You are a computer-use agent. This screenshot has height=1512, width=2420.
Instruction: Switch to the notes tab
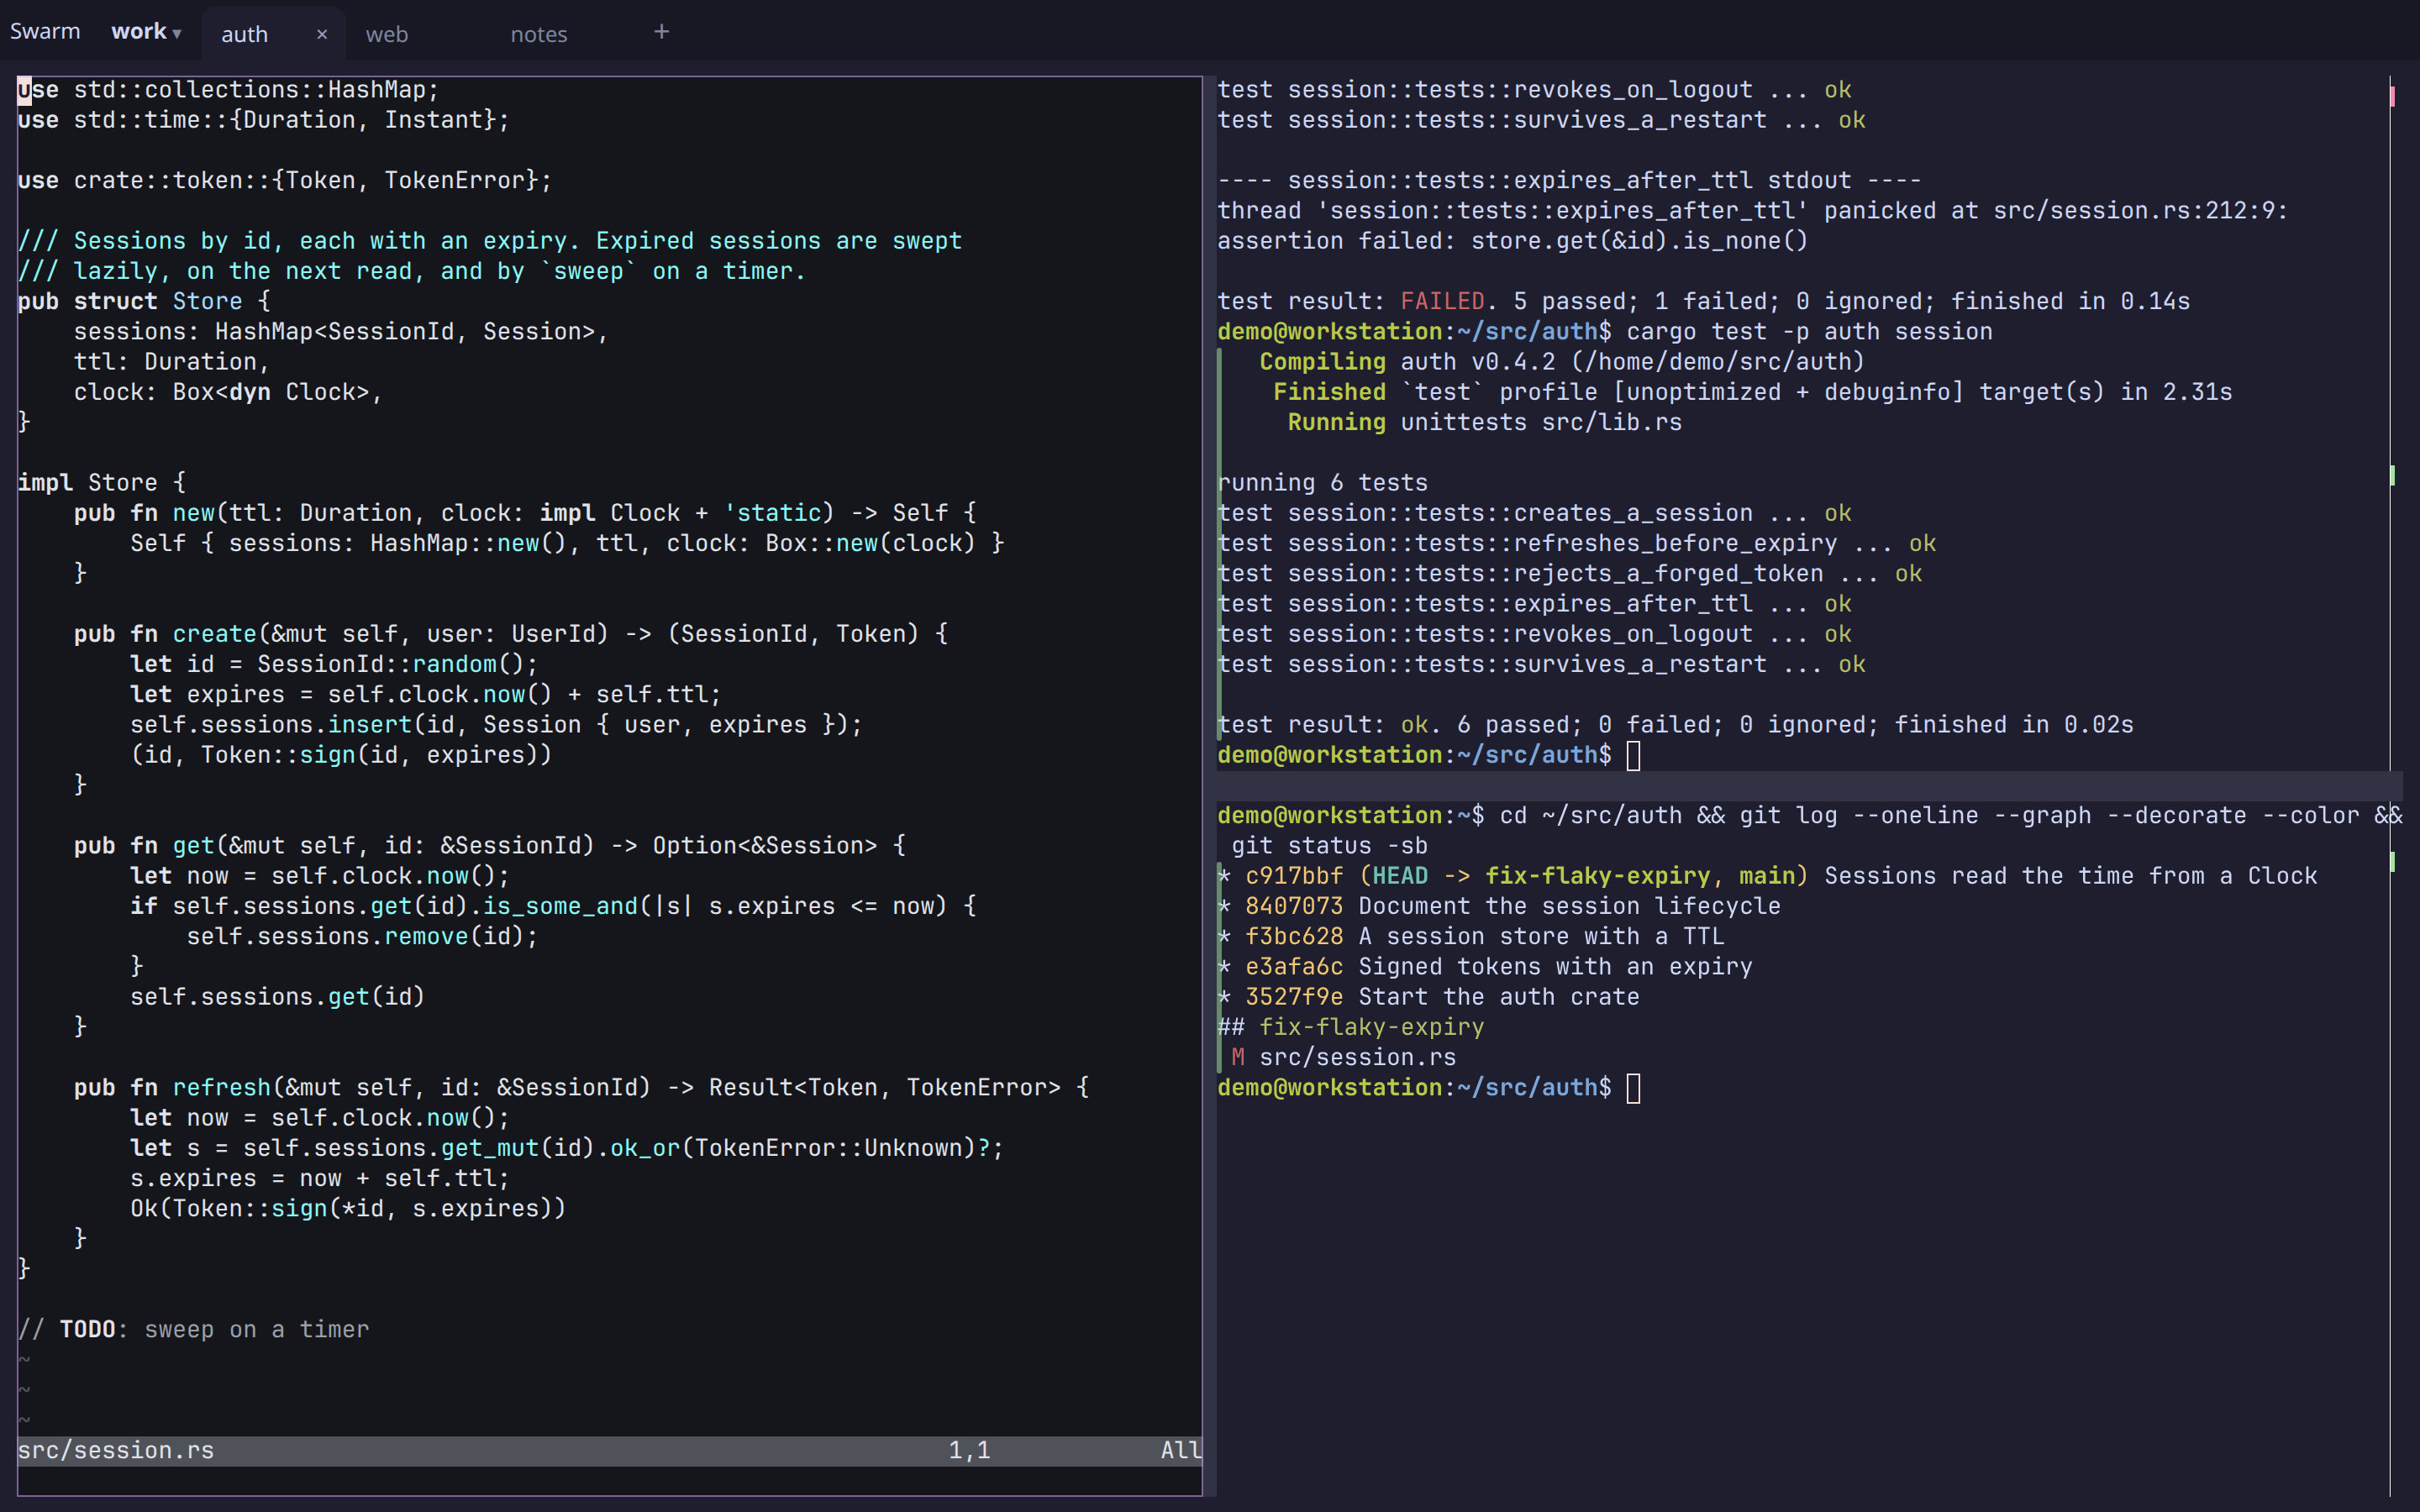pos(539,34)
